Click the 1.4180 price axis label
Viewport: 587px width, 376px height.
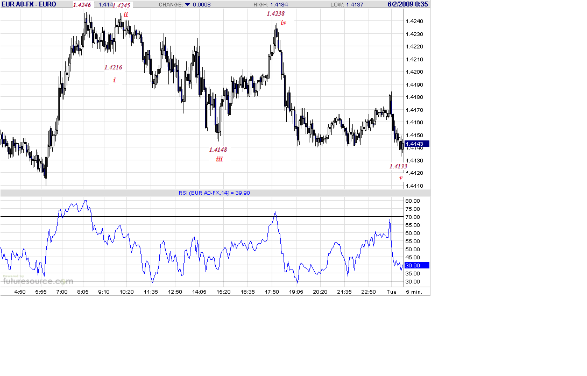[x=414, y=97]
